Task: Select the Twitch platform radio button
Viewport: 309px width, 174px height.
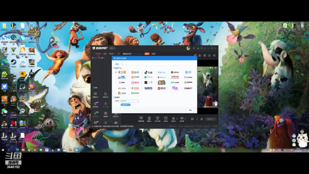Action: tap(143, 88)
